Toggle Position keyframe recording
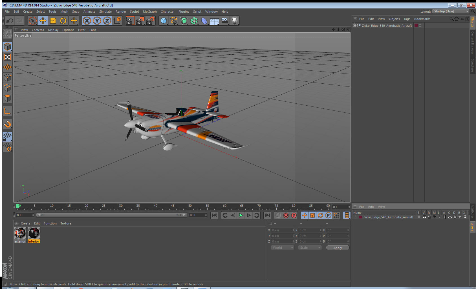476x289 pixels. tap(305, 215)
